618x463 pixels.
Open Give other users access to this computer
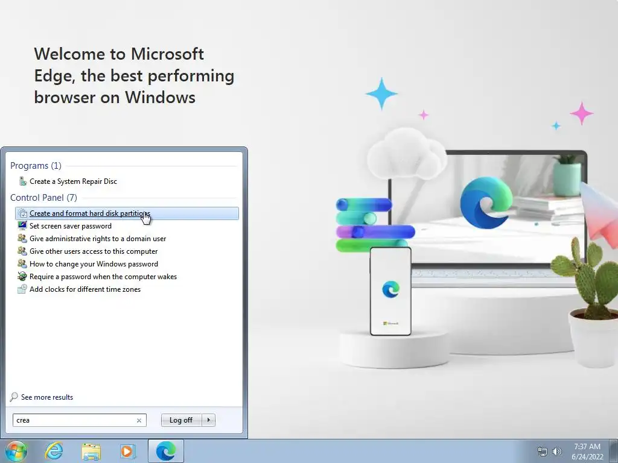pos(94,251)
